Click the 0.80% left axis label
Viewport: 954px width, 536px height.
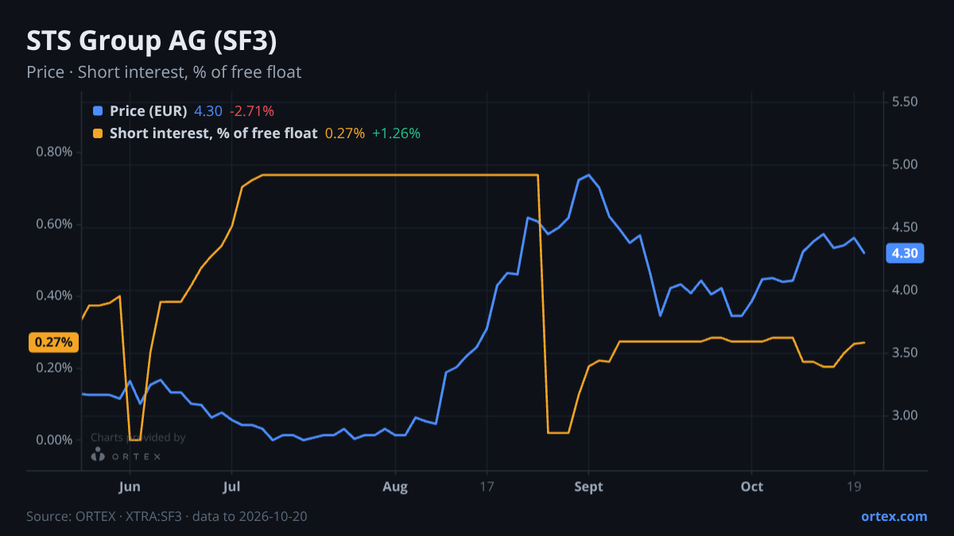pyautogui.click(x=54, y=152)
